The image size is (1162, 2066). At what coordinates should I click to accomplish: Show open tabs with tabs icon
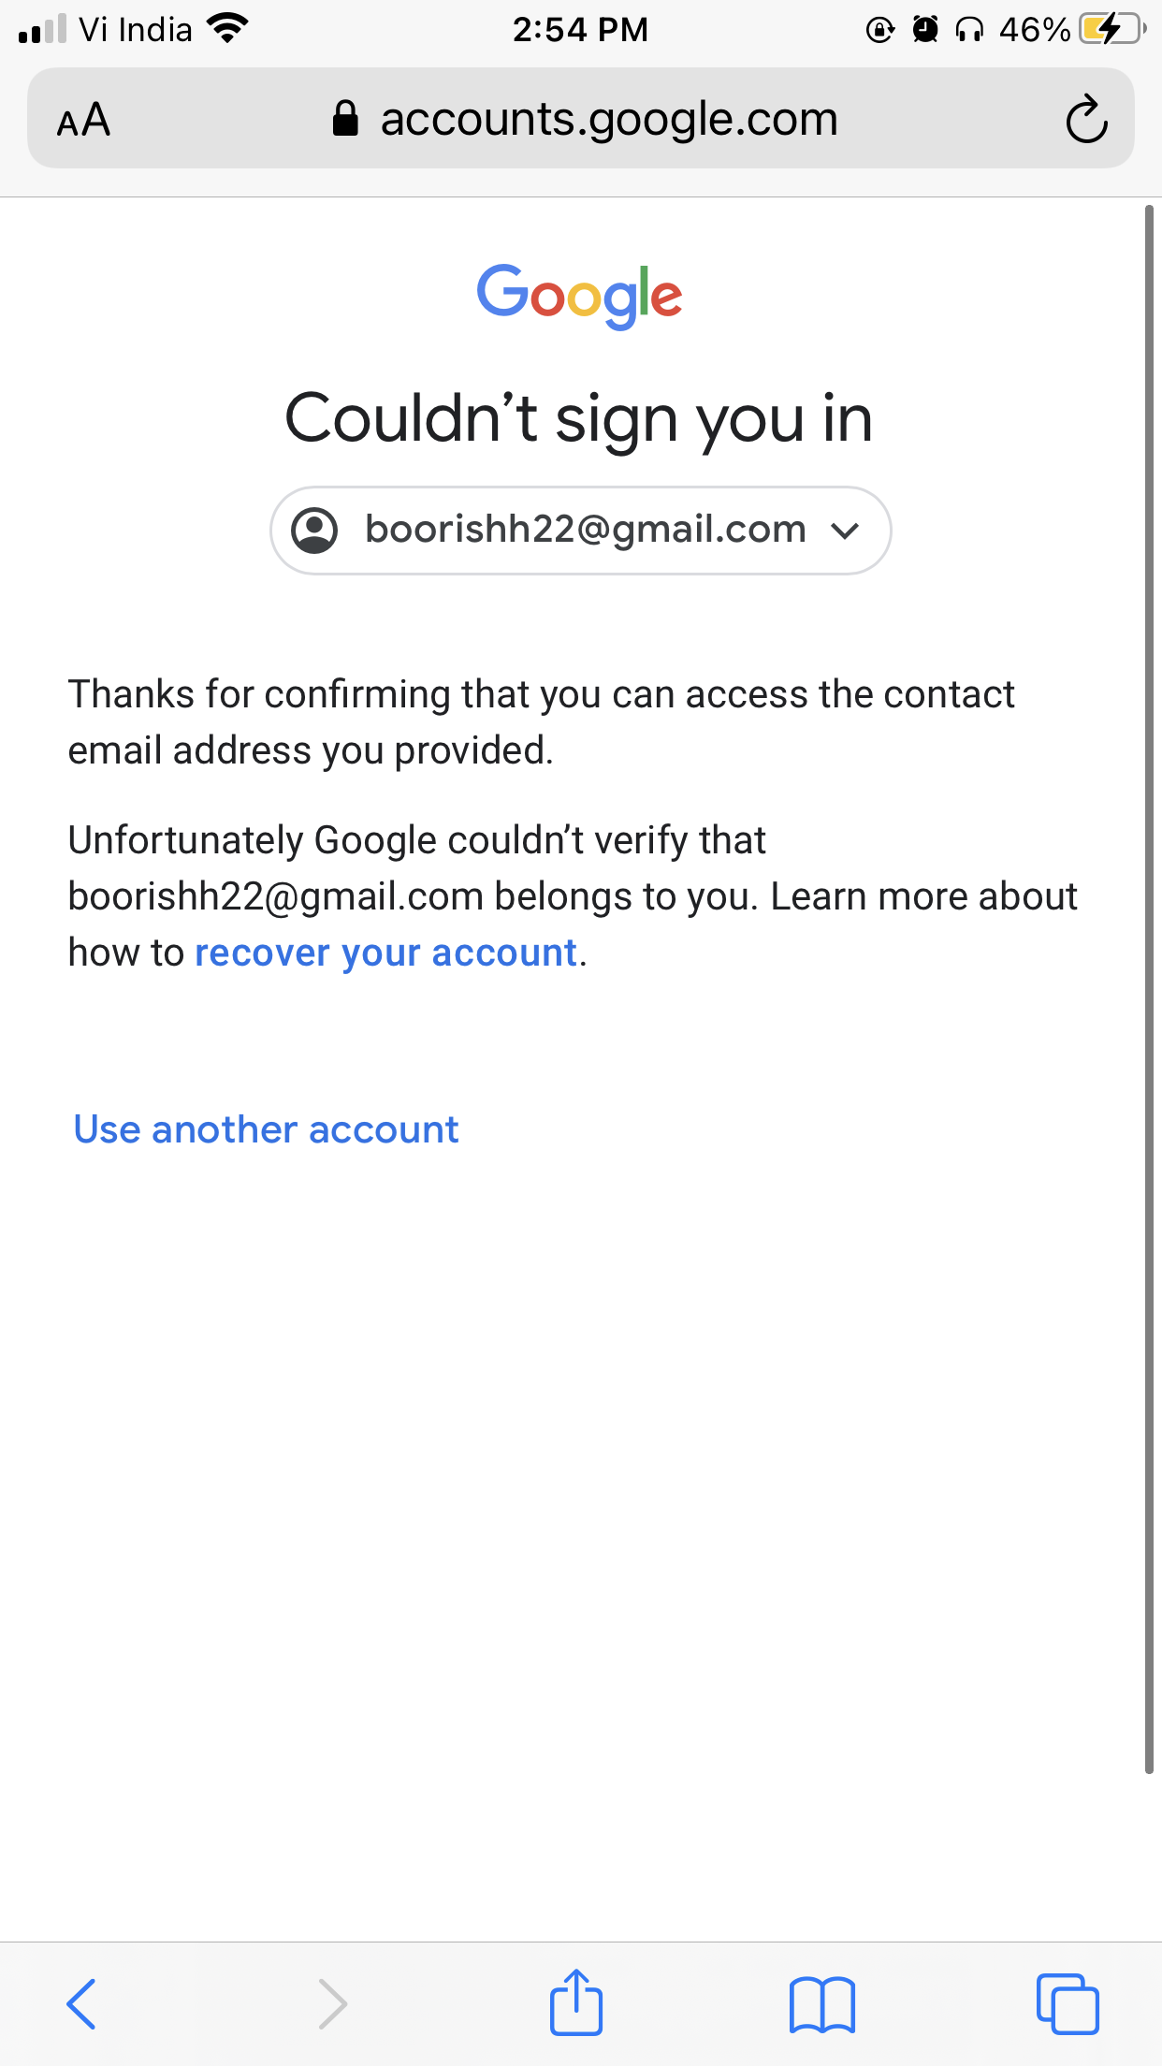1067,2004
